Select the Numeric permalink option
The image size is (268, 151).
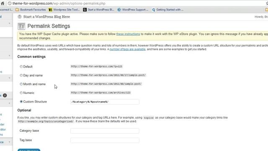tap(21, 93)
